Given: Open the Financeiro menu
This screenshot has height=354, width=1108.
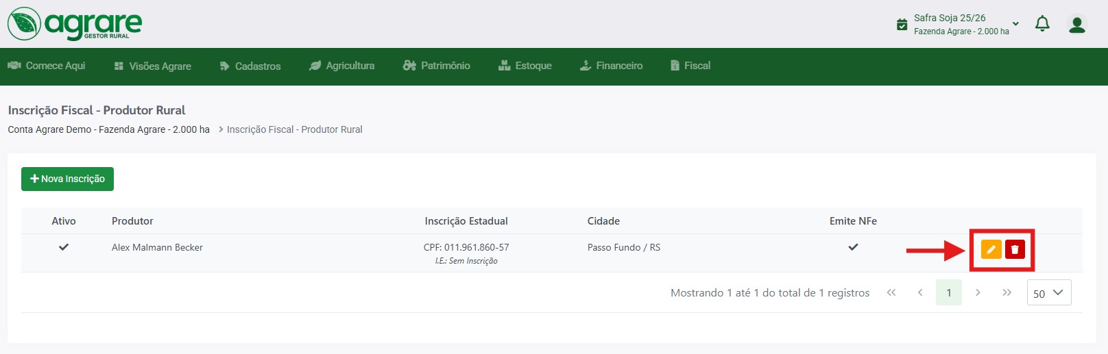Looking at the screenshot, I should click(x=611, y=66).
